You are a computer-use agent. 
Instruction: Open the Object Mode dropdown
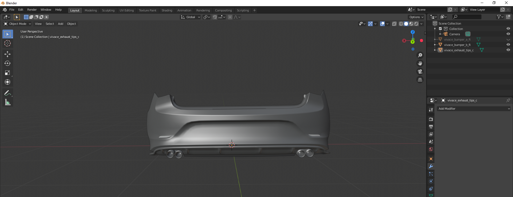coord(17,24)
